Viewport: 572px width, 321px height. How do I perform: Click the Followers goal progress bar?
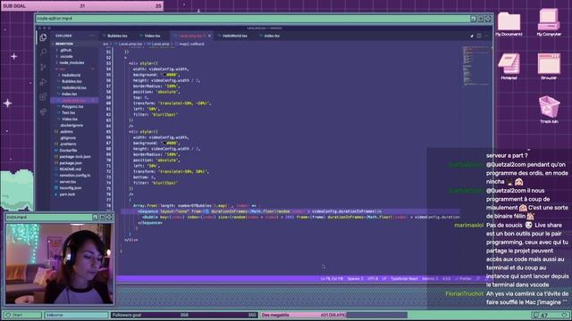(x=184, y=315)
